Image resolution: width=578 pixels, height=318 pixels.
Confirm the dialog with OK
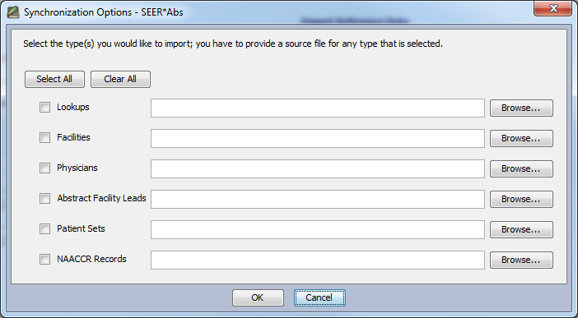[x=258, y=297]
